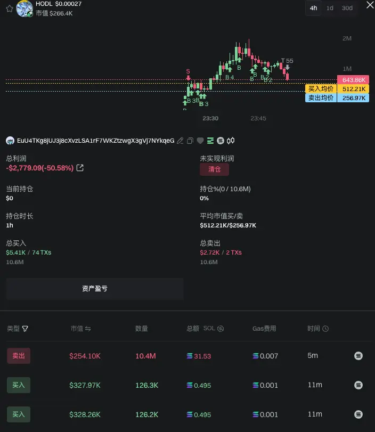Click the 买入 tag in $327.97K row

point(19,385)
